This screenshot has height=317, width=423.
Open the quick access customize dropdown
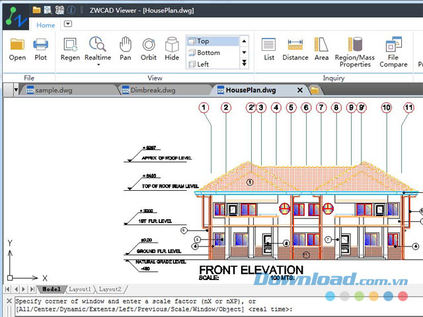67,24
